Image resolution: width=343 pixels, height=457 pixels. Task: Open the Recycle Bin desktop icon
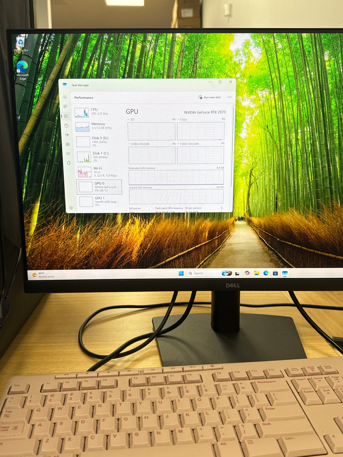point(21,44)
